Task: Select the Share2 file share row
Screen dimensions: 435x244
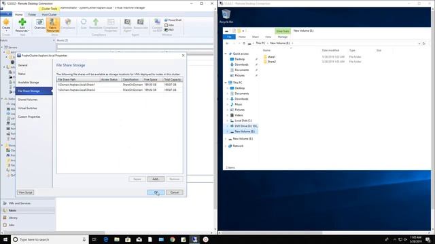Action: point(120,90)
